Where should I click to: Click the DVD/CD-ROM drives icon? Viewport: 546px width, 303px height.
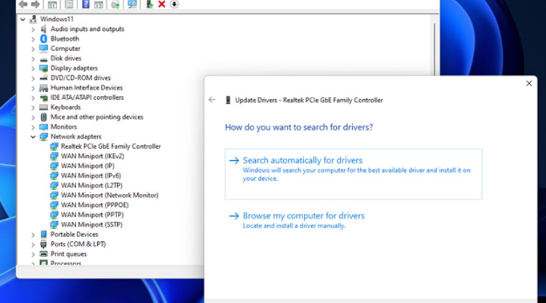pos(44,78)
